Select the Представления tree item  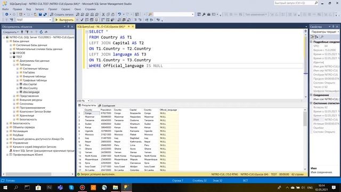(x=29, y=96)
